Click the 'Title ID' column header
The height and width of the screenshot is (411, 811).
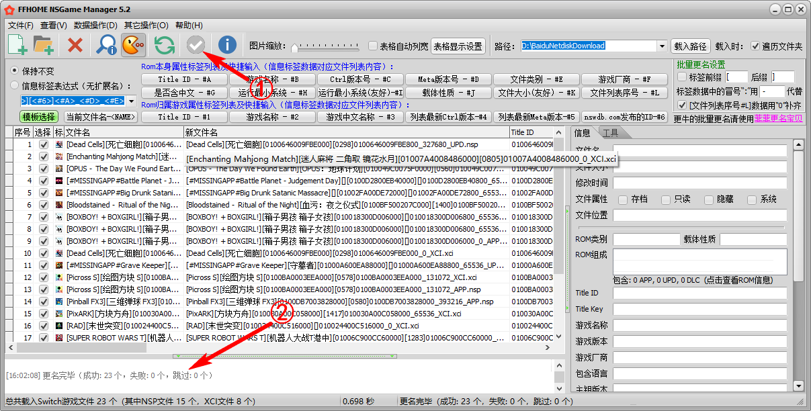pyautogui.click(x=531, y=132)
